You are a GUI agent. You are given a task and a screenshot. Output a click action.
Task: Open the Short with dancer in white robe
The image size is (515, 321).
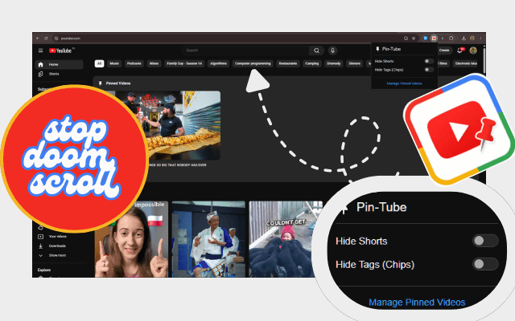(208, 239)
